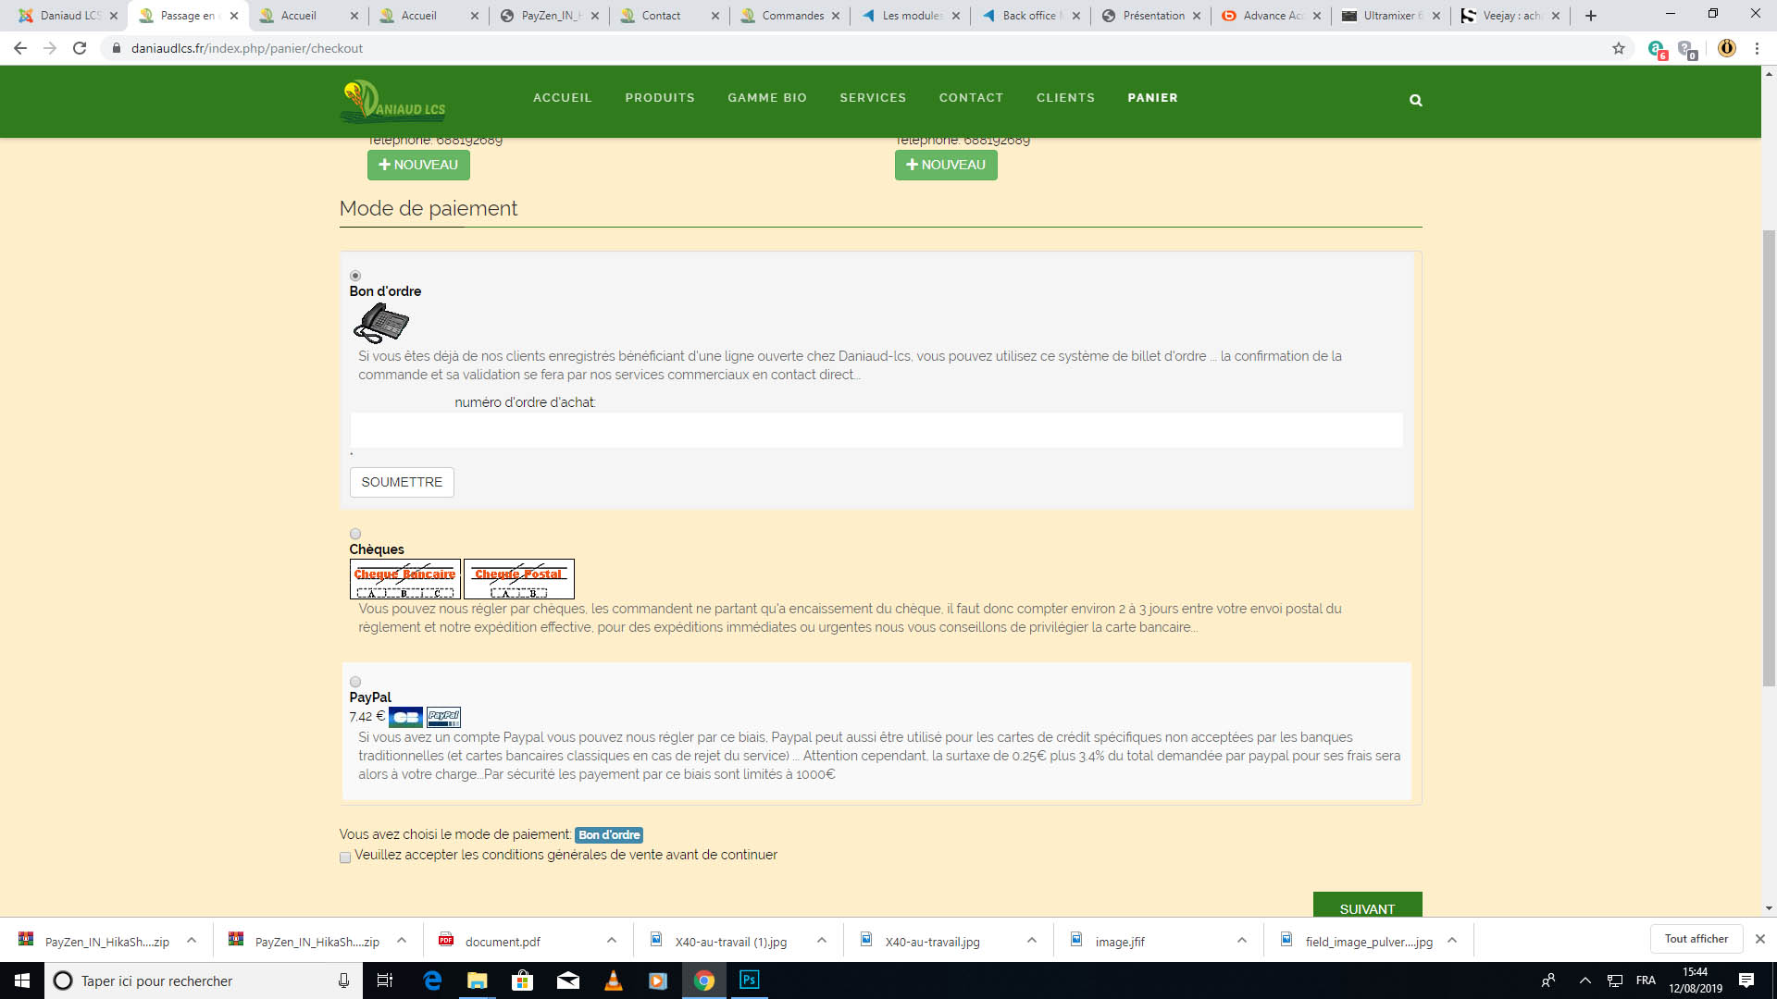Open VLC from the taskbar
1777x999 pixels.
pyautogui.click(x=613, y=980)
